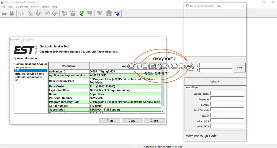
Task: Click the first printer icon in the toolbar
Action: click(x=4, y=13)
